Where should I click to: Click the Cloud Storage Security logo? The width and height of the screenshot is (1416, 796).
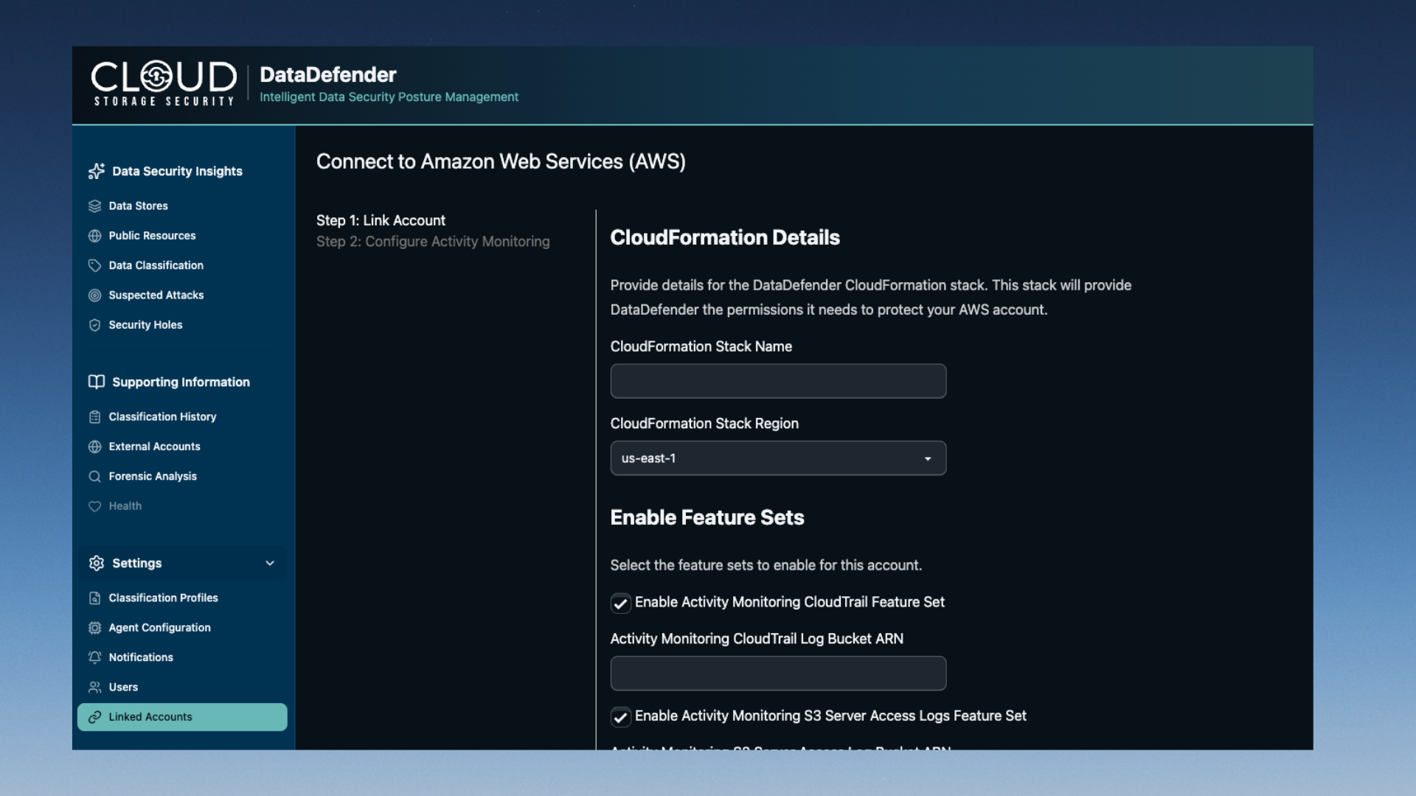[163, 83]
